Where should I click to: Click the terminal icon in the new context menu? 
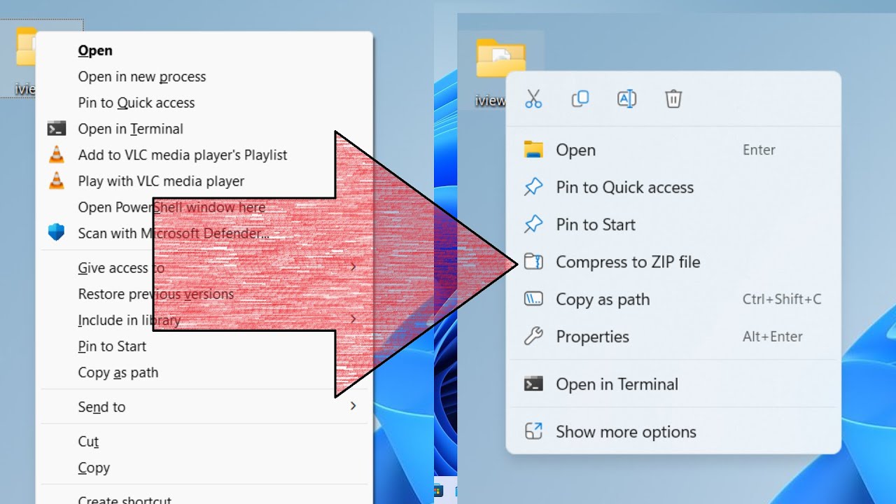tap(533, 384)
